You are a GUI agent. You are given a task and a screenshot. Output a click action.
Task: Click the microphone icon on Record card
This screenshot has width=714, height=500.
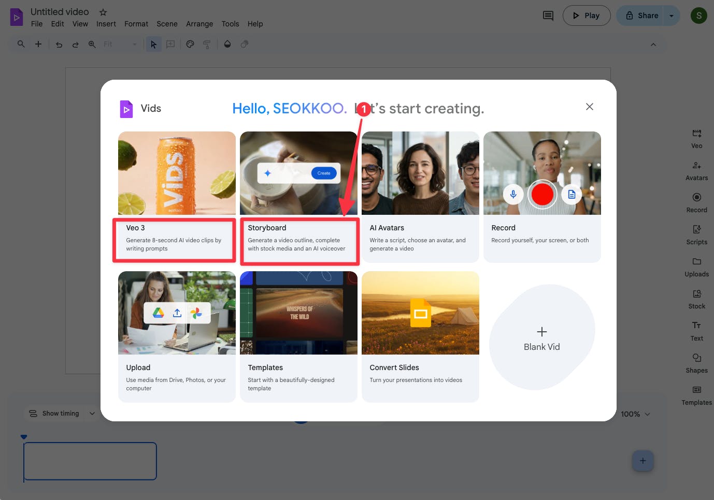(513, 195)
